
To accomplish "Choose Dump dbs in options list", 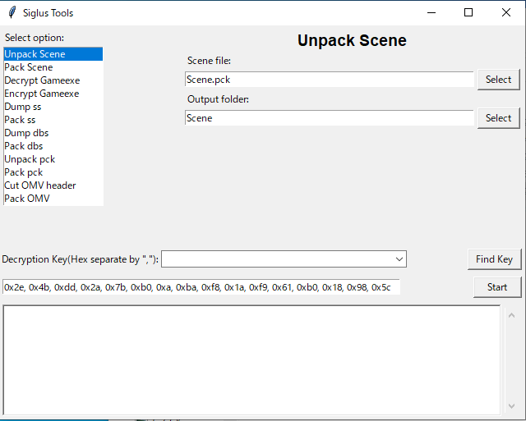I will click(x=26, y=133).
